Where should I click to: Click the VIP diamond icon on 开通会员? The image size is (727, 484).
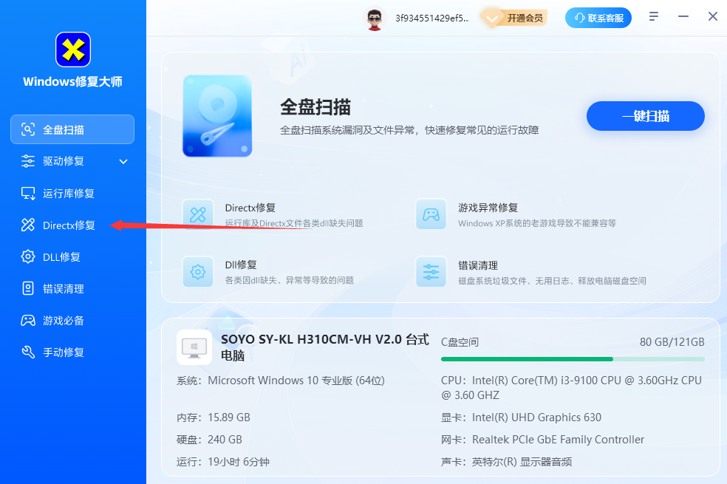click(492, 18)
